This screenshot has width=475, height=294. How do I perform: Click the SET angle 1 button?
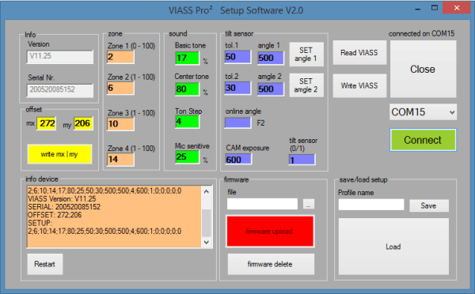[x=306, y=55]
